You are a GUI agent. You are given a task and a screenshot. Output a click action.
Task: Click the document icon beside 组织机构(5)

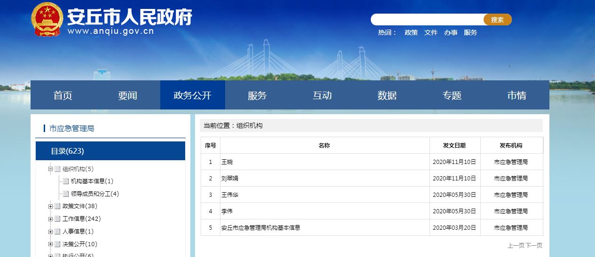[57, 169]
